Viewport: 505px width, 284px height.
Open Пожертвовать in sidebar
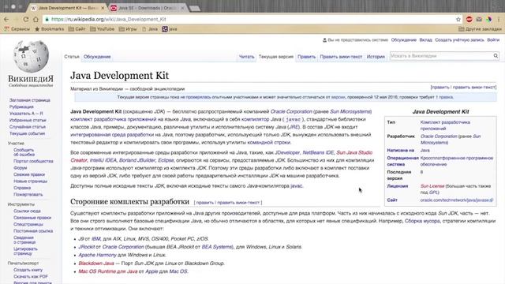coord(28,195)
